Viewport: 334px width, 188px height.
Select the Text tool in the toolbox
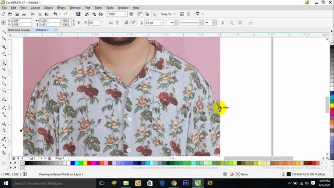coord(4,99)
